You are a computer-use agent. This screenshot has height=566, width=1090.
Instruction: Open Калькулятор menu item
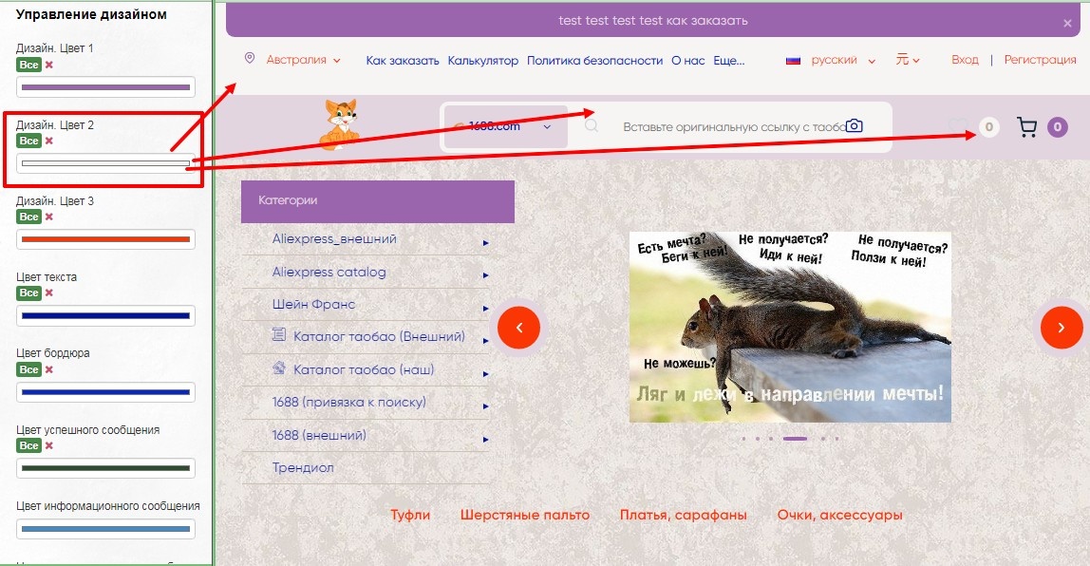click(483, 61)
